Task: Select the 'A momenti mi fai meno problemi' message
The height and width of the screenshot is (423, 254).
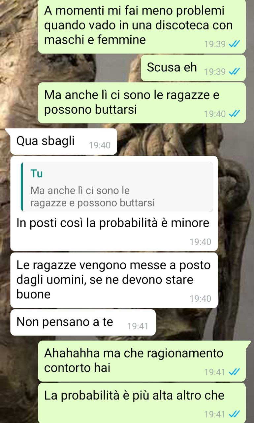Action: [x=142, y=26]
